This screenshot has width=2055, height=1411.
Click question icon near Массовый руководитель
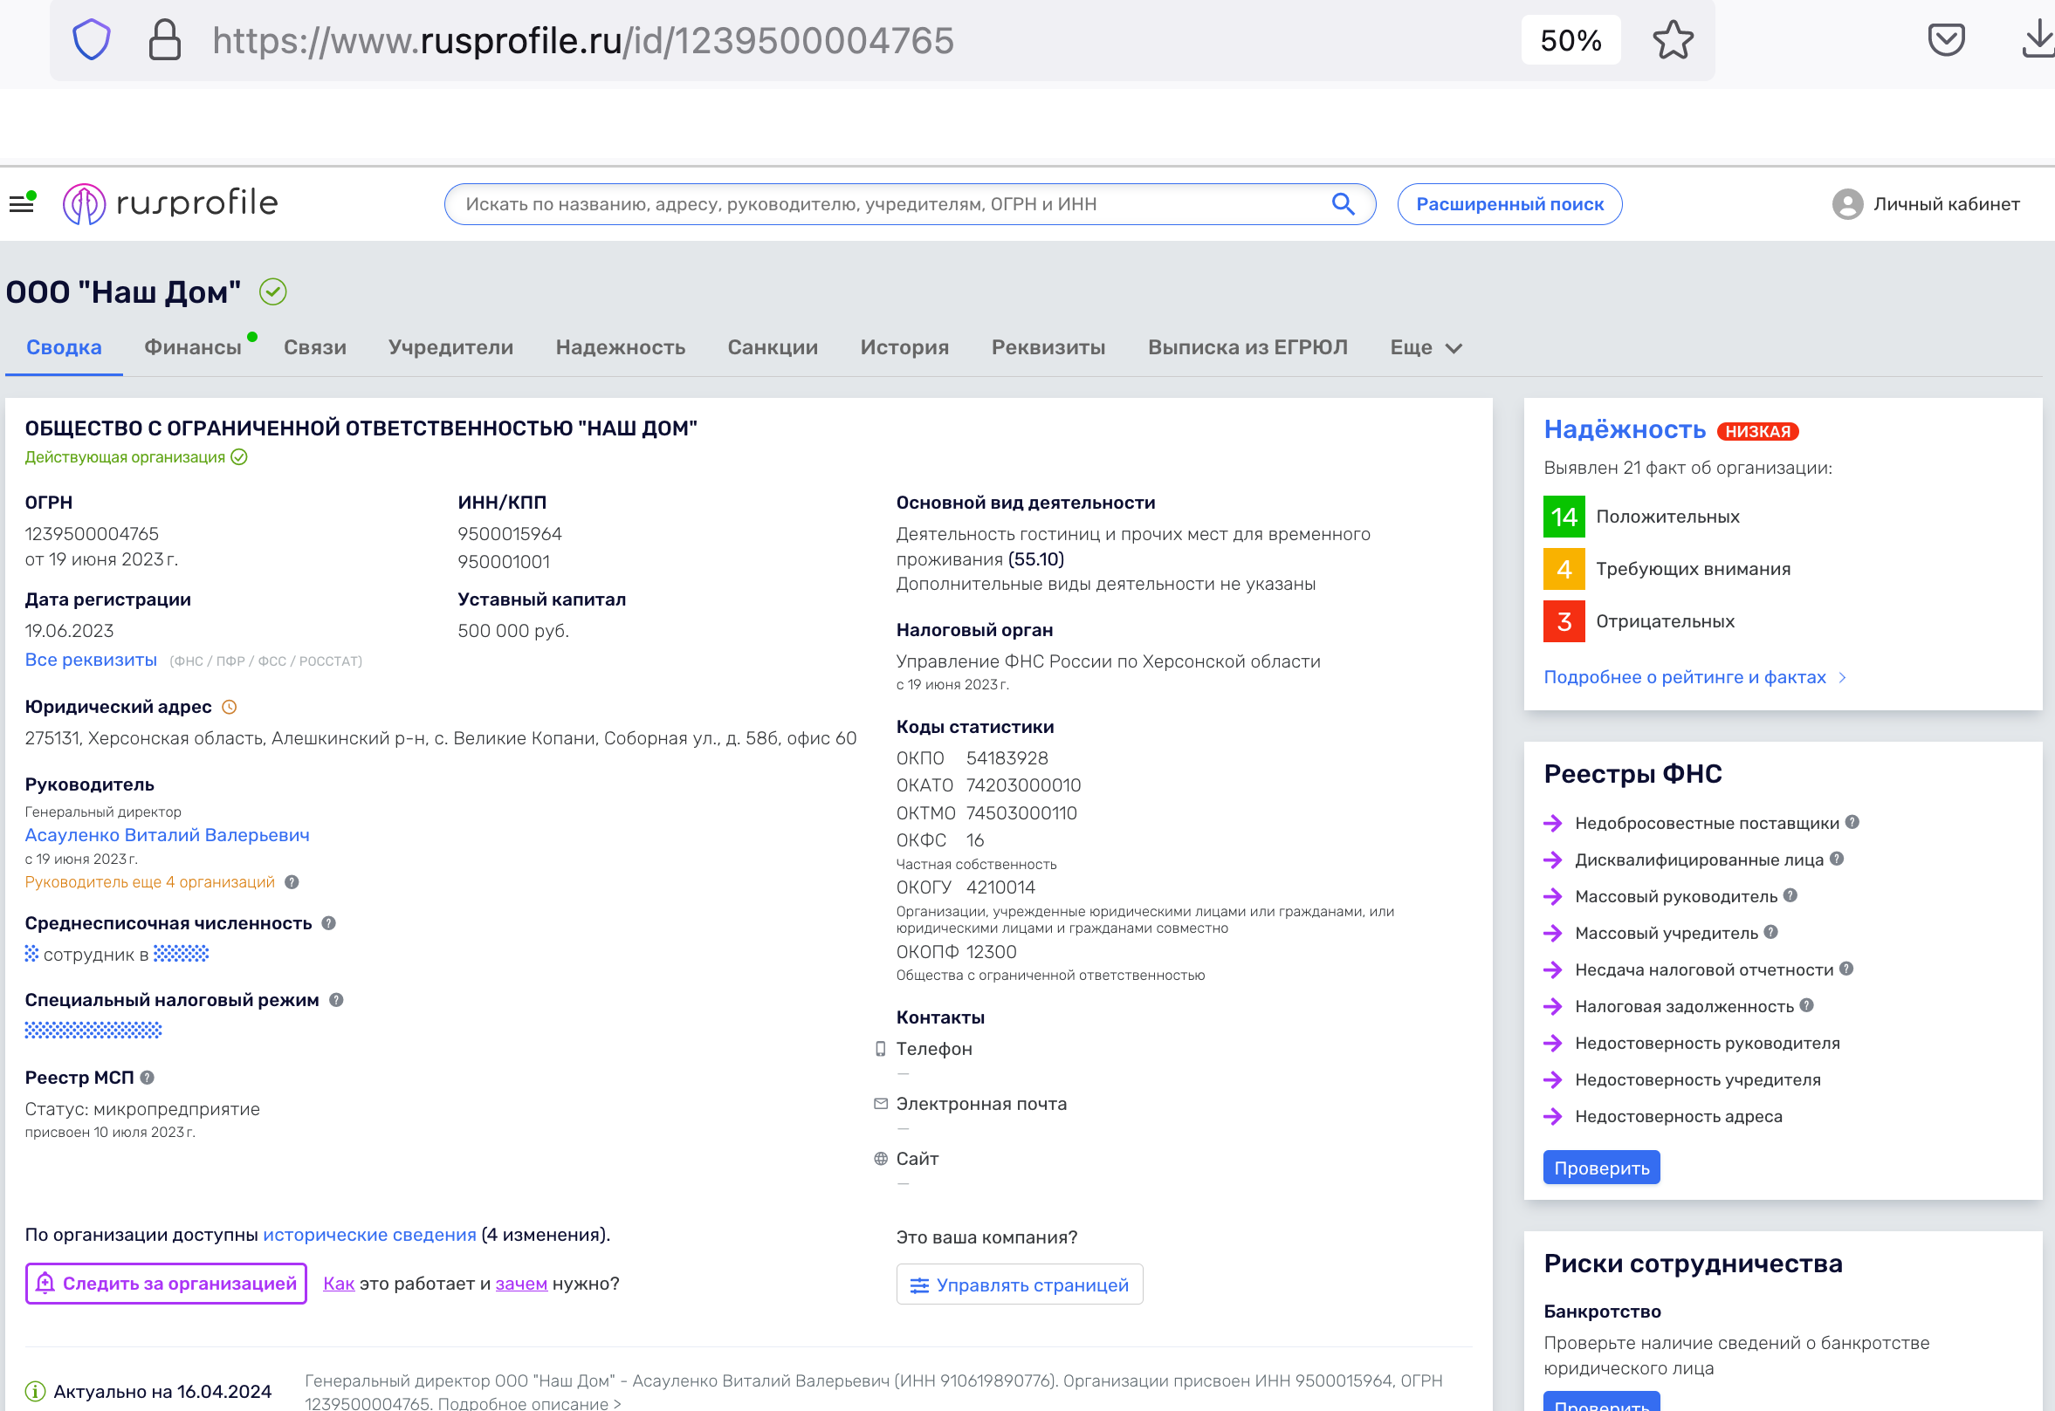[x=1790, y=895]
